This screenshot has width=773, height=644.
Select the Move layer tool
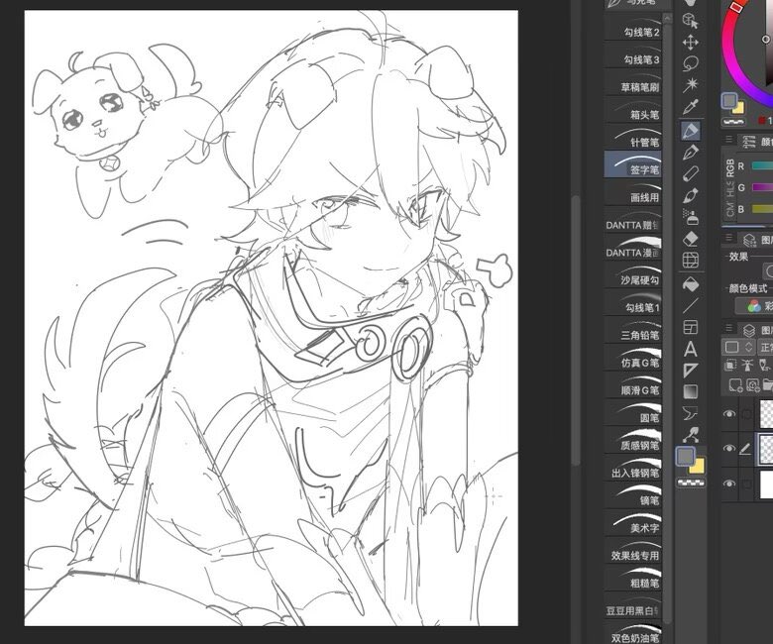[x=690, y=43]
